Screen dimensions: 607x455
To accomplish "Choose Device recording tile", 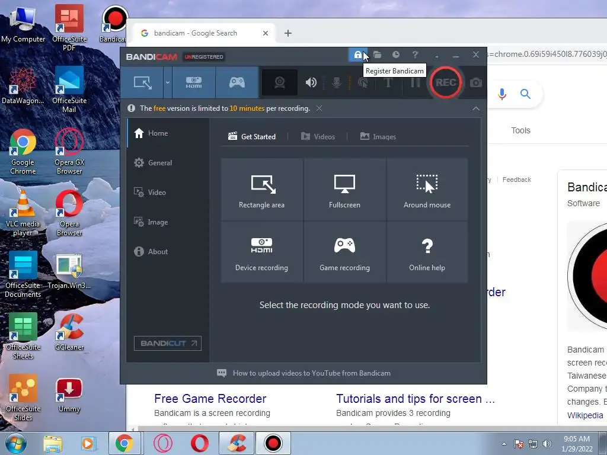I will (261, 252).
